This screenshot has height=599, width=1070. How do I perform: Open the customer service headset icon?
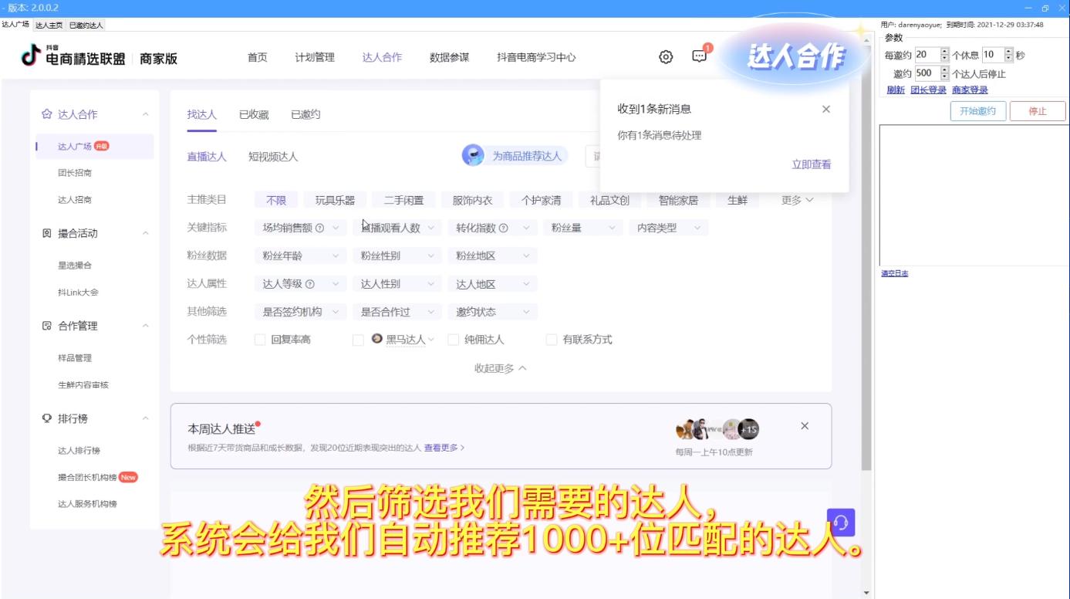841,523
